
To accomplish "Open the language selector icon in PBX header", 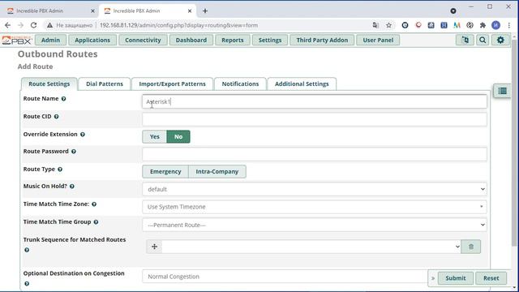I will click(465, 40).
